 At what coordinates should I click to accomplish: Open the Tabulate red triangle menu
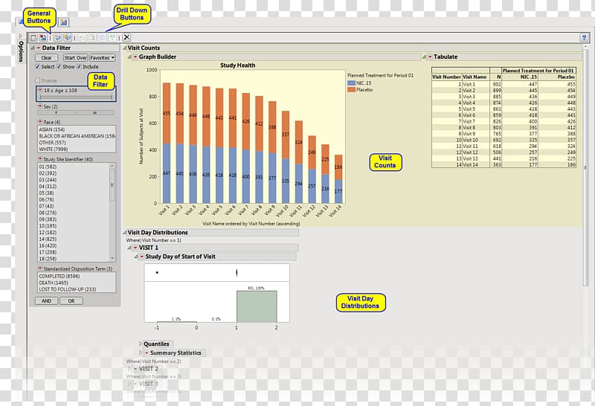(x=430, y=57)
